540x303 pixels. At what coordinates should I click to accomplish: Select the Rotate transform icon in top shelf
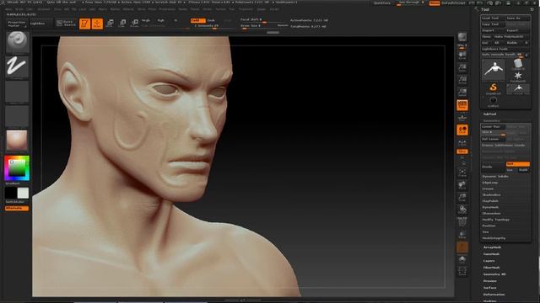click(x=135, y=24)
